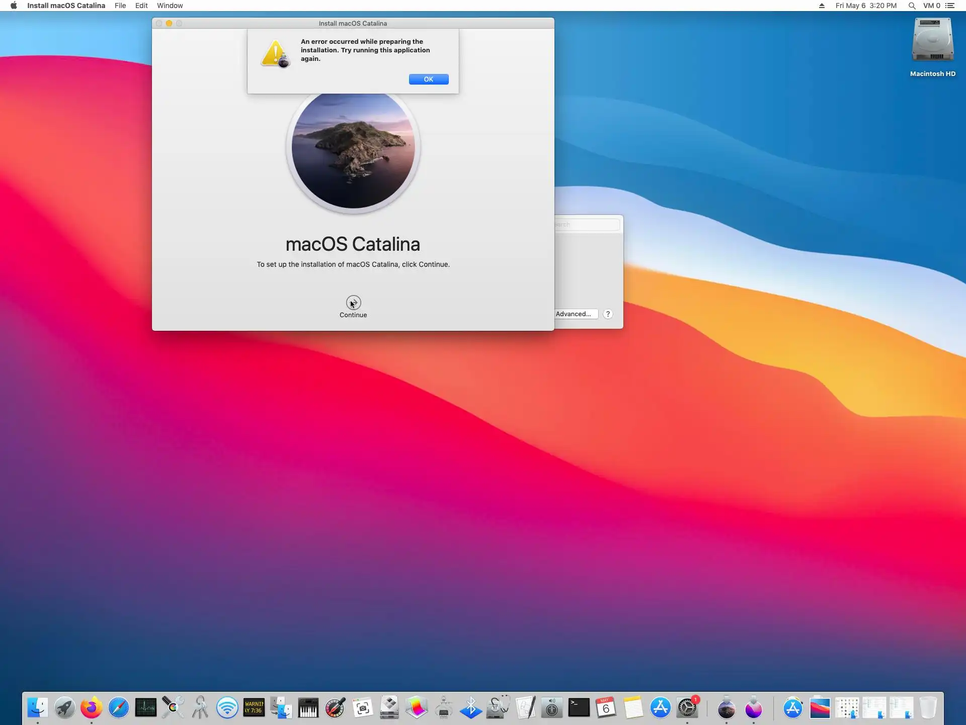Click the question mark help button
Screen dimensions: 966x725
[608, 314]
